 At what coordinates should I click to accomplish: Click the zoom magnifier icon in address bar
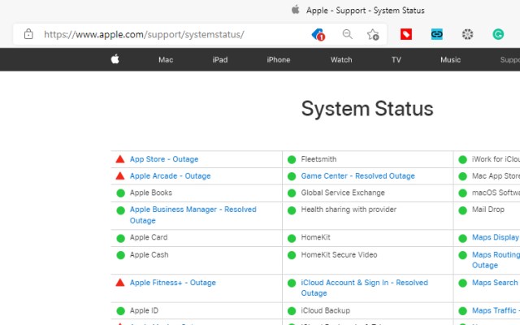coord(347,34)
